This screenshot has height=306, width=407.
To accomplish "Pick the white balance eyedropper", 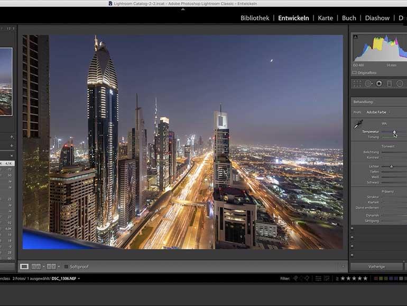I will click(x=358, y=124).
